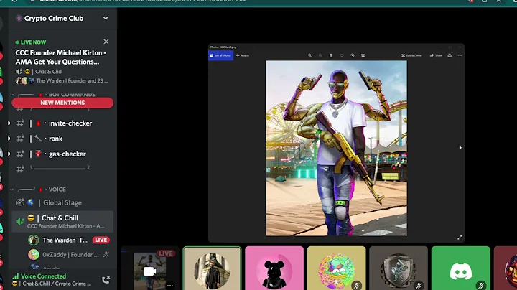Image resolution: width=517 pixels, height=290 pixels.
Task: Jump to new mentions
Action: tap(62, 103)
